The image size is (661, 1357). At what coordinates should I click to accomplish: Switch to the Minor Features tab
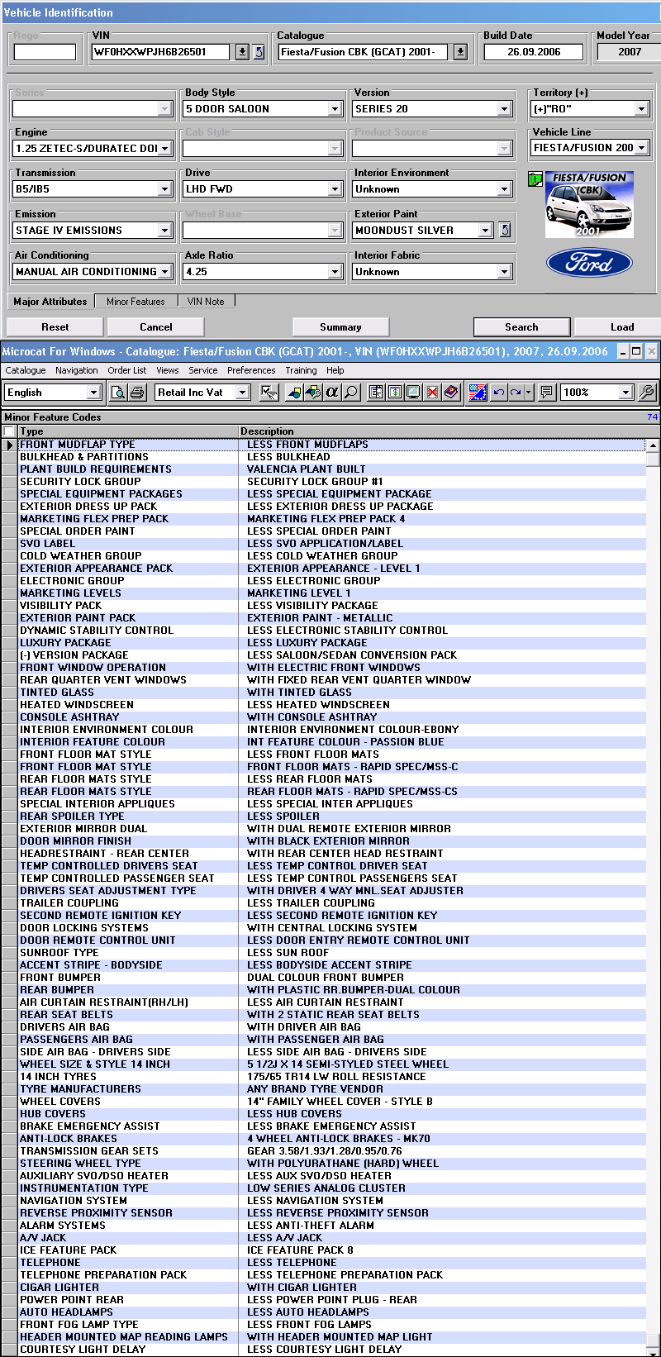pyautogui.click(x=136, y=302)
